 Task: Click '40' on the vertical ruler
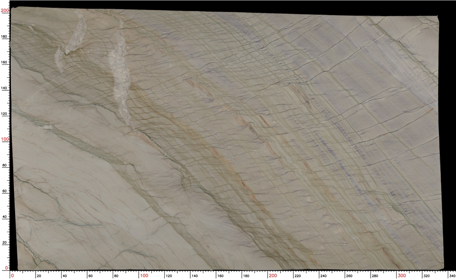point(5,217)
